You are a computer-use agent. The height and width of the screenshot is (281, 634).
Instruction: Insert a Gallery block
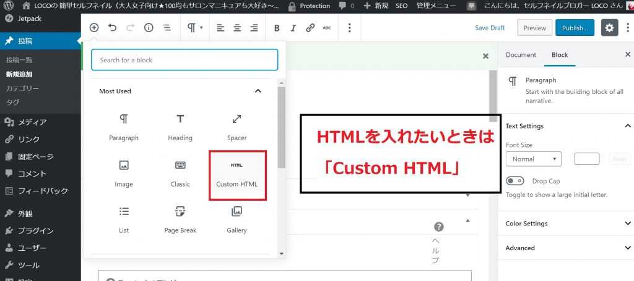237,220
